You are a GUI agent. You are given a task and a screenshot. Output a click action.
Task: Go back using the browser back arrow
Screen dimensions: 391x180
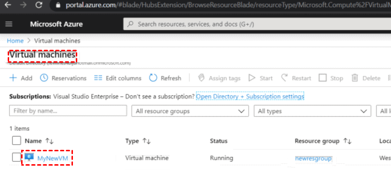pos(8,5)
